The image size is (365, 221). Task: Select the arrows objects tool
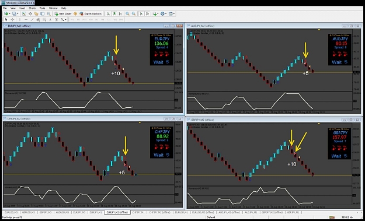[x=62, y=20]
